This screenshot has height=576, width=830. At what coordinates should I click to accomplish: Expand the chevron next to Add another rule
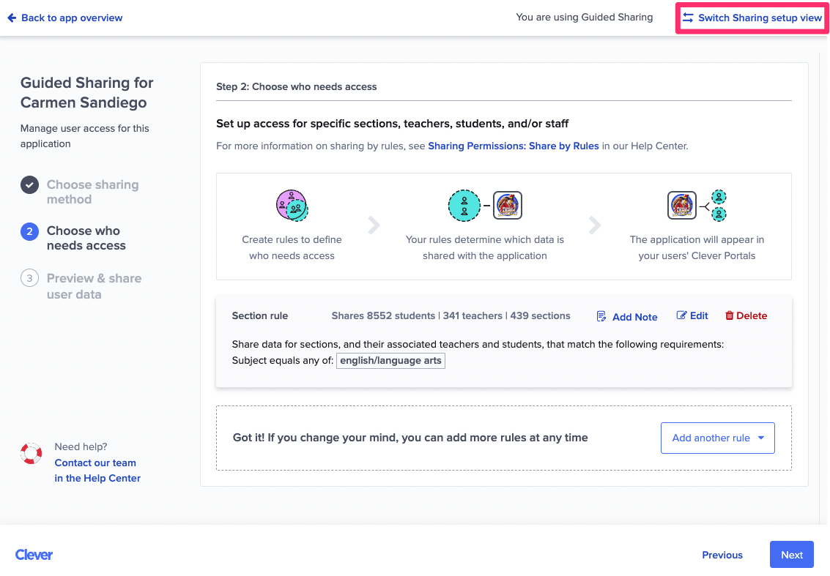pos(762,438)
